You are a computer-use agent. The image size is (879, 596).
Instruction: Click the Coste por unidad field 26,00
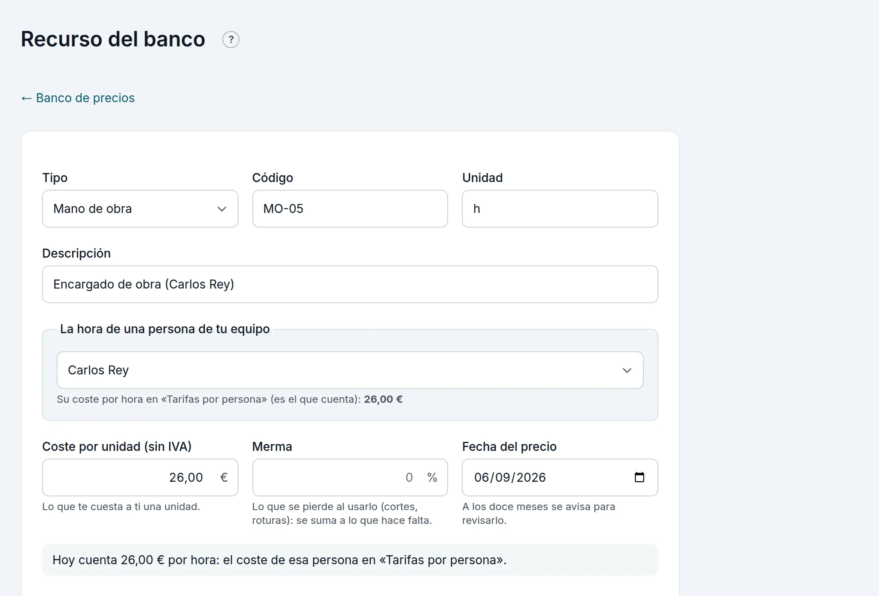pos(140,477)
